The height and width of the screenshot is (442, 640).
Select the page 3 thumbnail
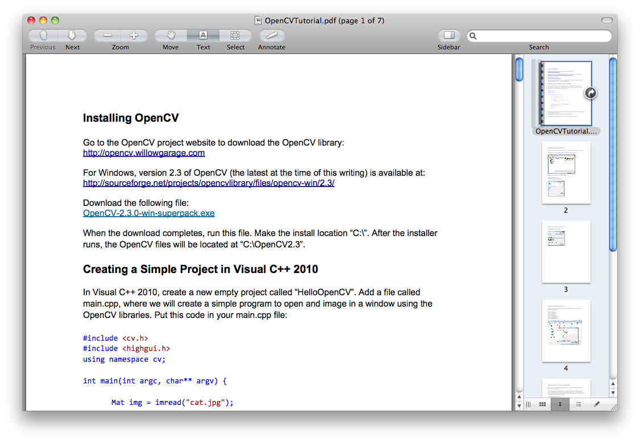(566, 251)
